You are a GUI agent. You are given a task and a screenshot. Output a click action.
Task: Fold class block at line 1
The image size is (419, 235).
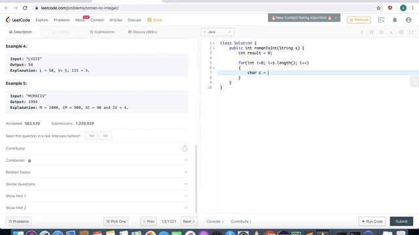click(214, 43)
